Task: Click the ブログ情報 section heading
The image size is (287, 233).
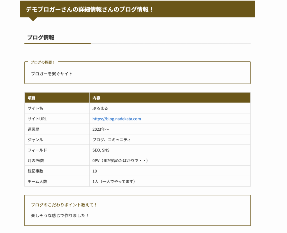Action: point(41,38)
